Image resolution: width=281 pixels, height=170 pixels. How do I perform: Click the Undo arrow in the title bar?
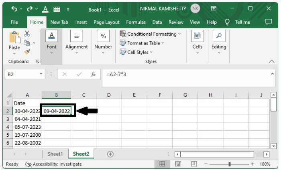pyautogui.click(x=14, y=8)
